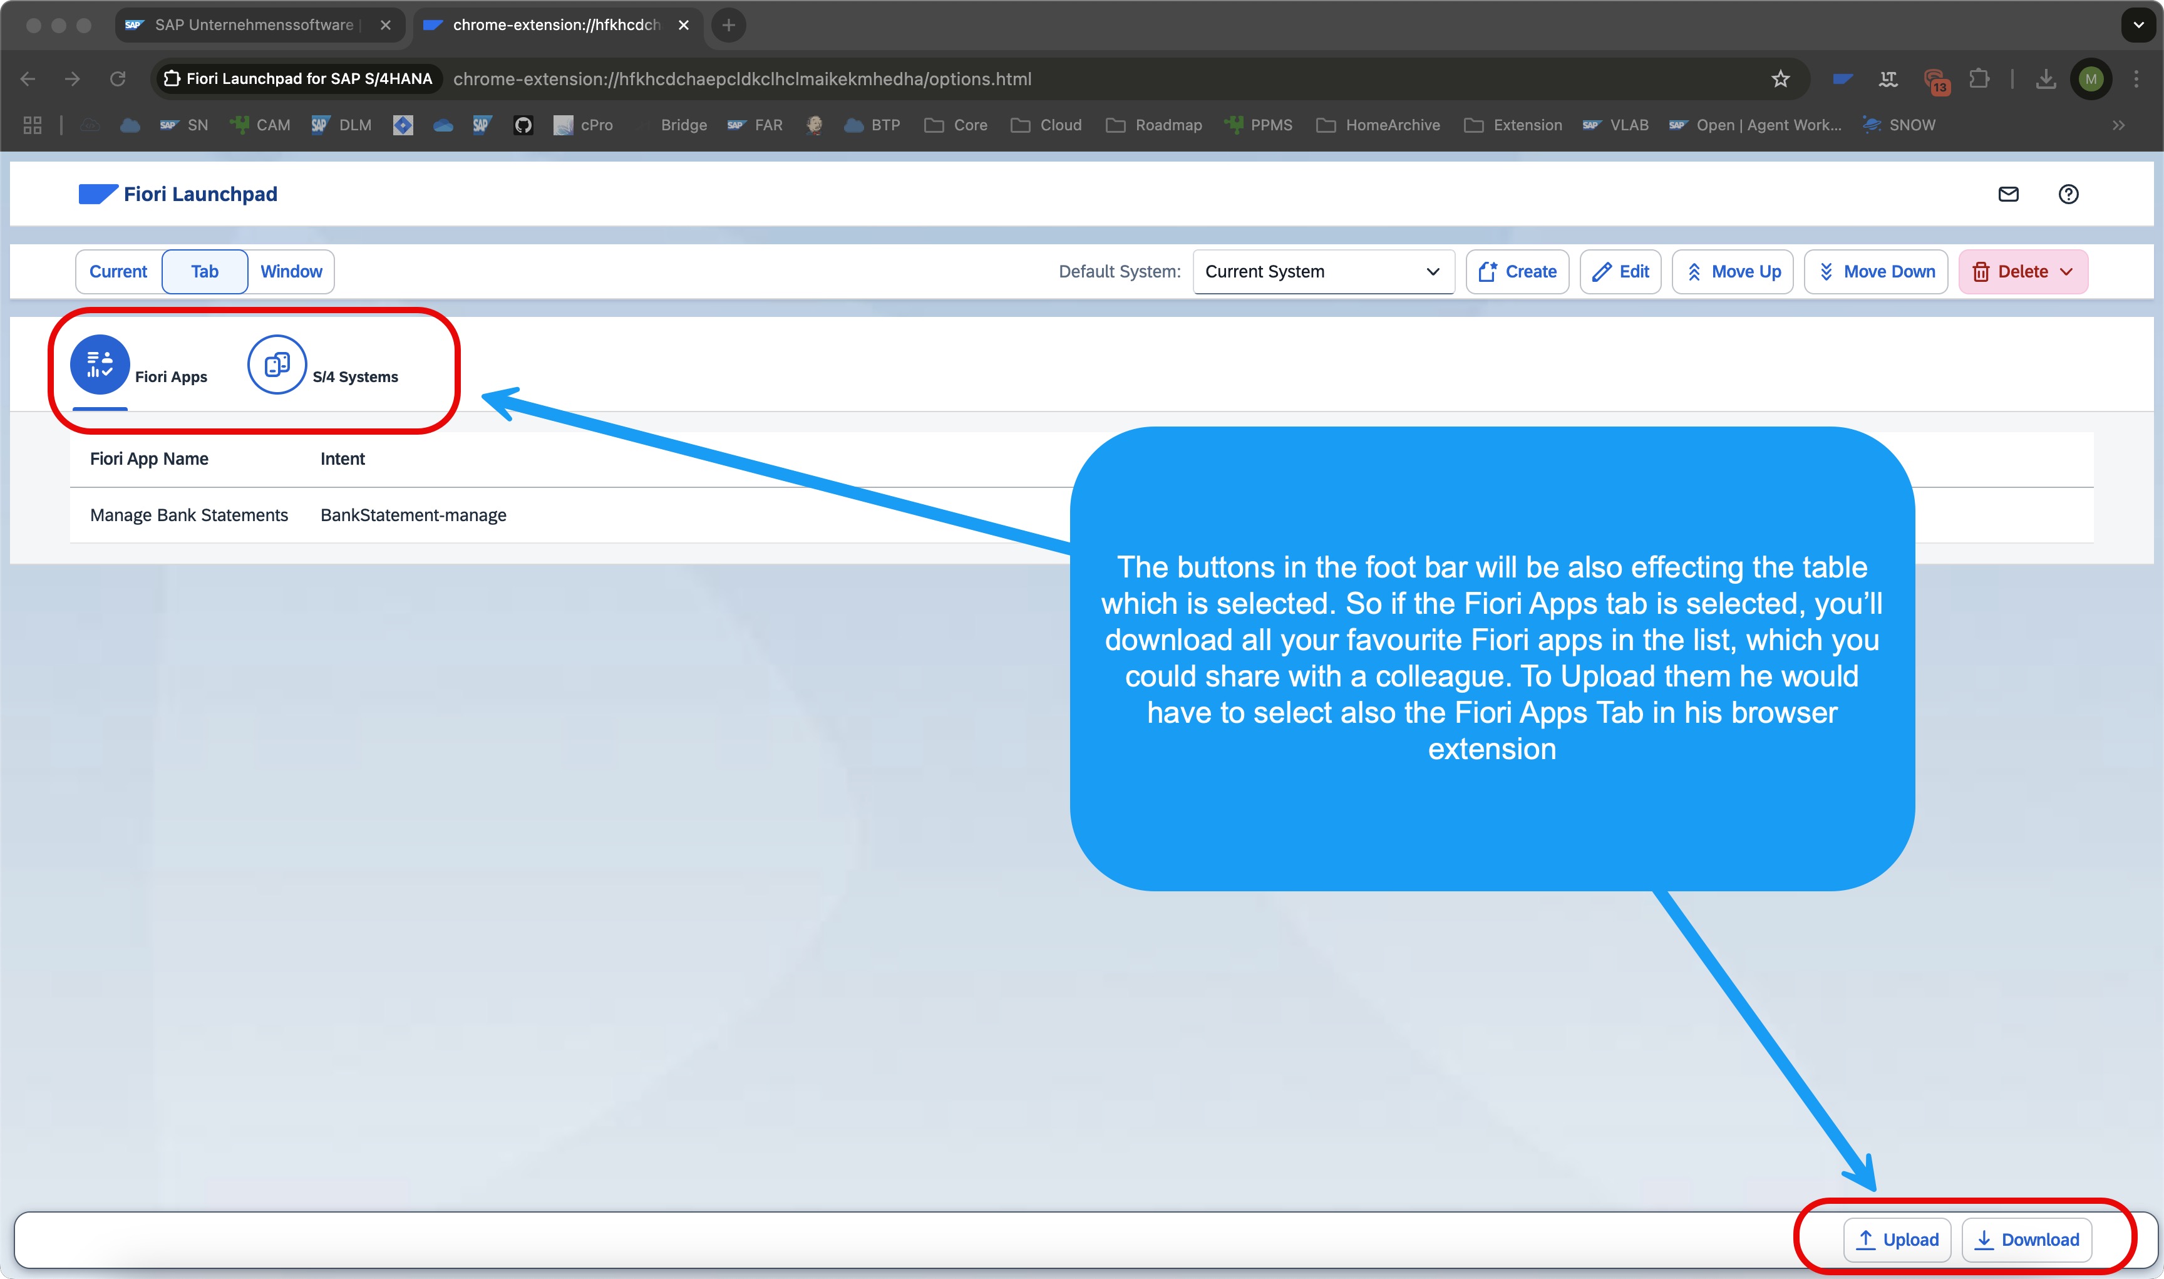
Task: Open the Extension bookmarks folder
Action: pyautogui.click(x=1513, y=125)
